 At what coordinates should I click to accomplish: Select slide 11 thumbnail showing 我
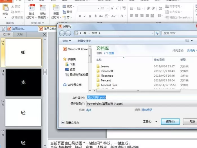click(23, 82)
